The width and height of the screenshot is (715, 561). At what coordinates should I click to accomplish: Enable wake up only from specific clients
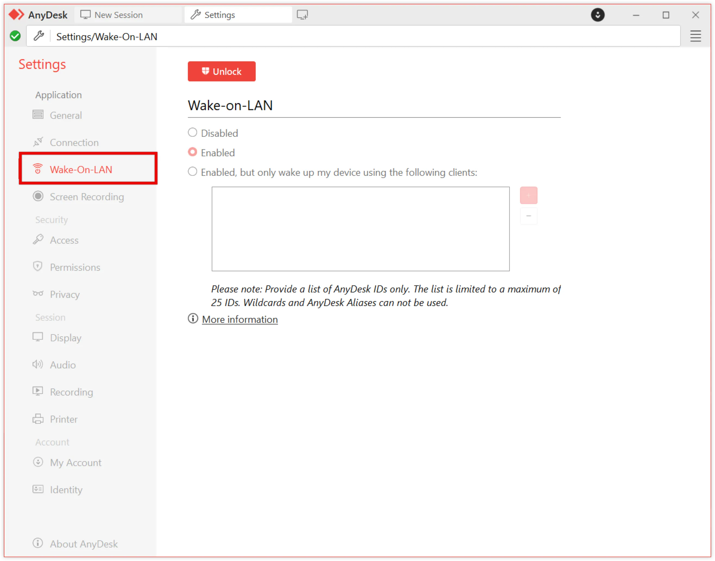pyautogui.click(x=192, y=171)
